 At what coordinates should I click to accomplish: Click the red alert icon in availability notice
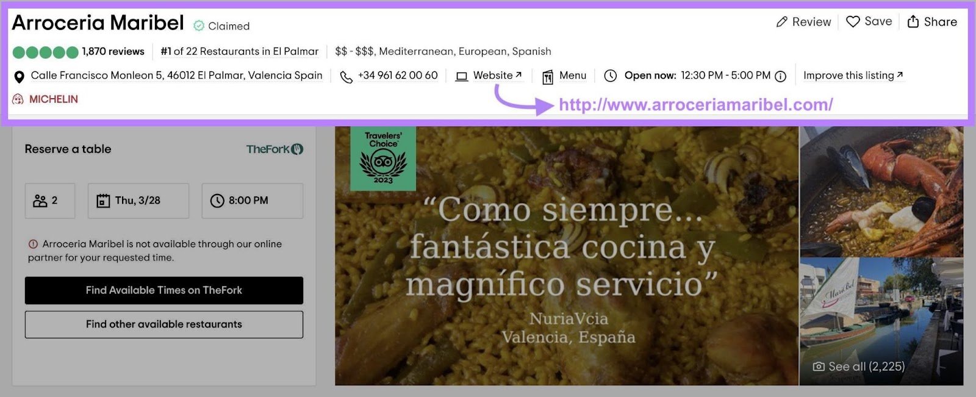click(33, 244)
